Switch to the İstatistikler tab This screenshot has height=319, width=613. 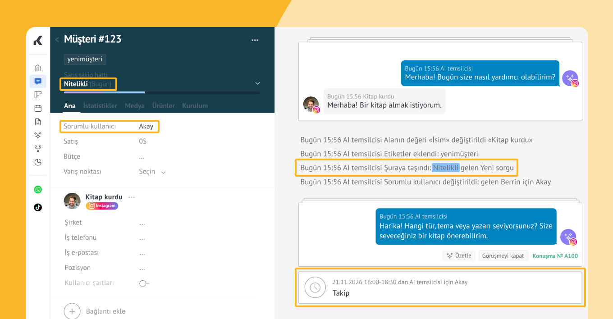click(x=100, y=106)
